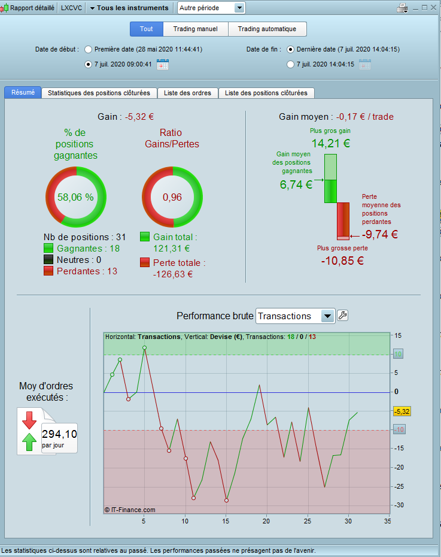This screenshot has height=557, width=441.
Task: Select Trading automatique filter
Action: coord(267,29)
